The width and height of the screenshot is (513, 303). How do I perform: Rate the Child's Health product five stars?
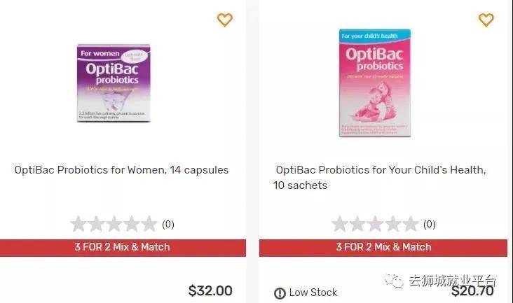pyautogui.click(x=410, y=224)
